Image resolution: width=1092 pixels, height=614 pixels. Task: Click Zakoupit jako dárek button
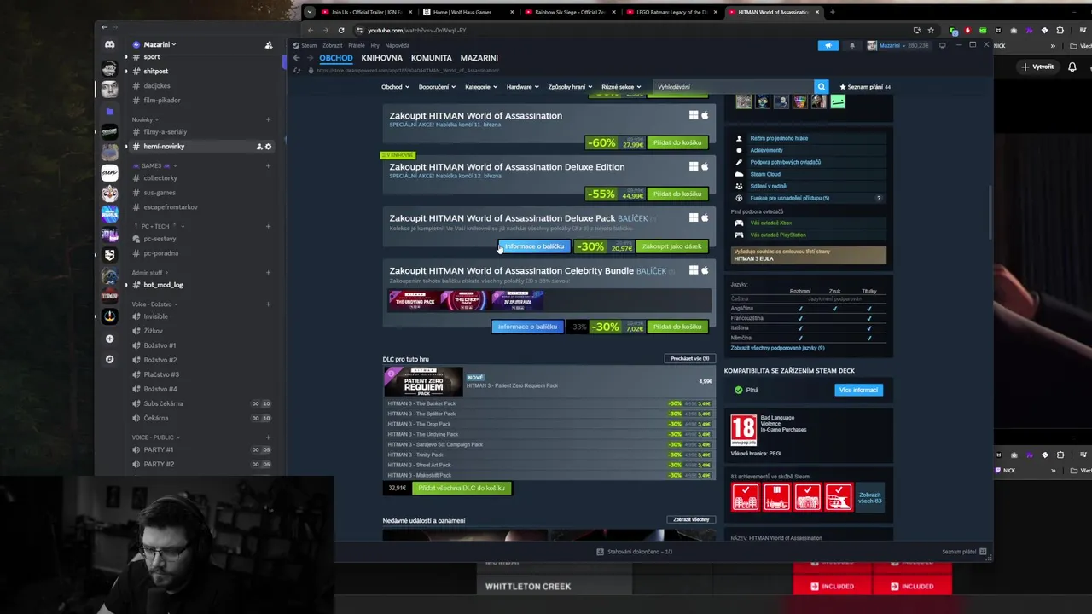671,246
